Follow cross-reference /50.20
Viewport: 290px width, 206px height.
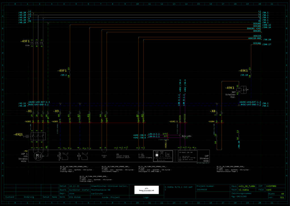pos(267,40)
